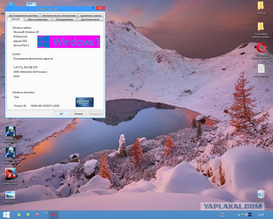Expand the quick launch overflow chevron

(x=46, y=213)
